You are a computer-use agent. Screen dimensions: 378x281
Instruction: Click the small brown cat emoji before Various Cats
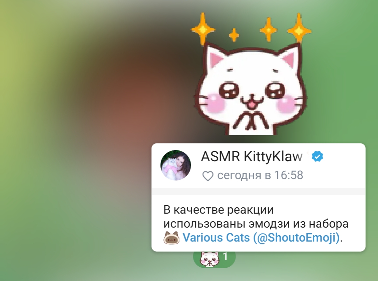(171, 238)
